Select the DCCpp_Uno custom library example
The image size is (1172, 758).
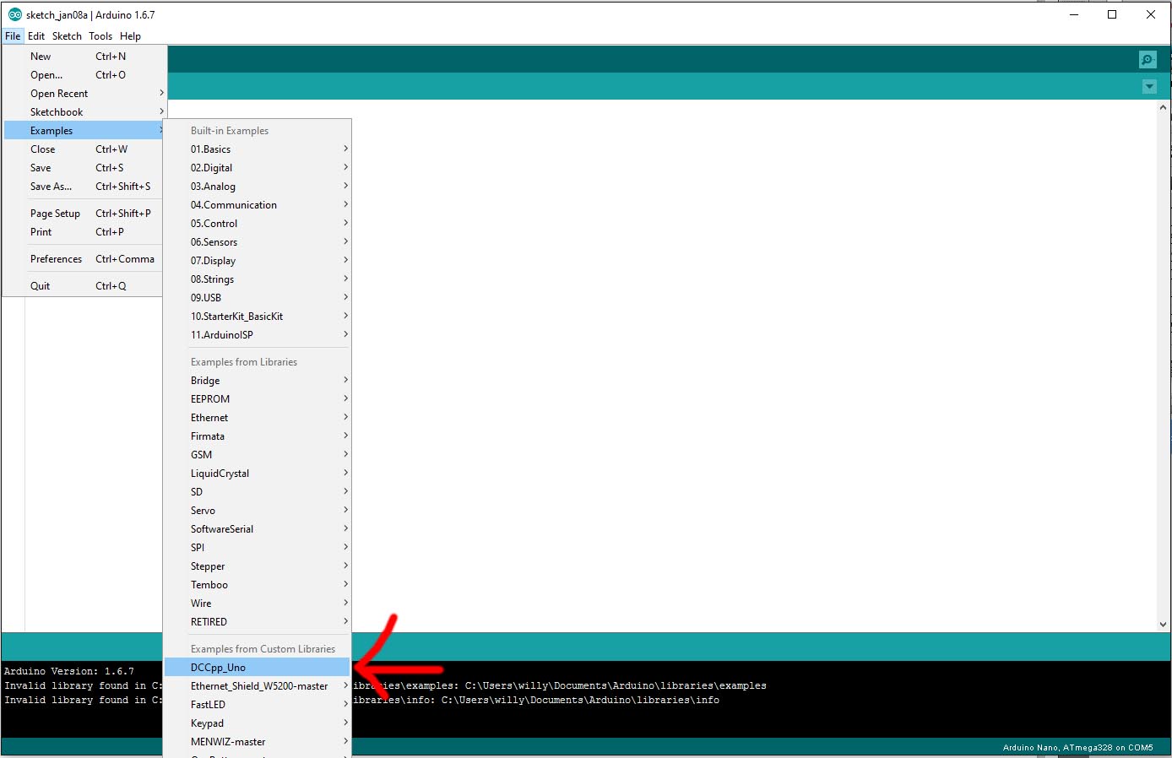[x=257, y=668]
